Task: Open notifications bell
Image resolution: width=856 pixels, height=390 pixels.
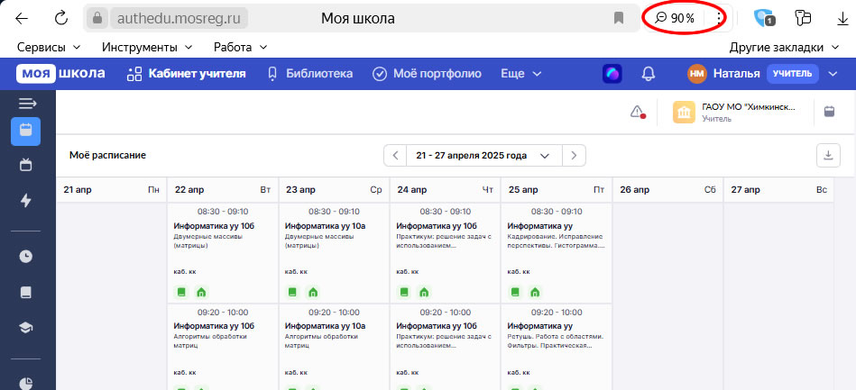Action: pyautogui.click(x=648, y=74)
